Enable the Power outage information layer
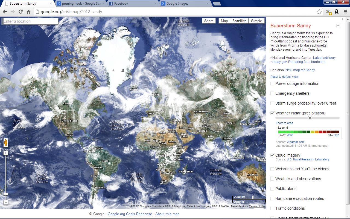 272,83
